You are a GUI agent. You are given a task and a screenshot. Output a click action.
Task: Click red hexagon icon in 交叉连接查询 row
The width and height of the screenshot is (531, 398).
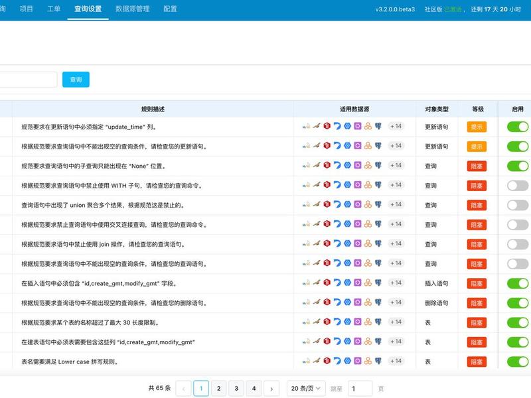(x=327, y=224)
